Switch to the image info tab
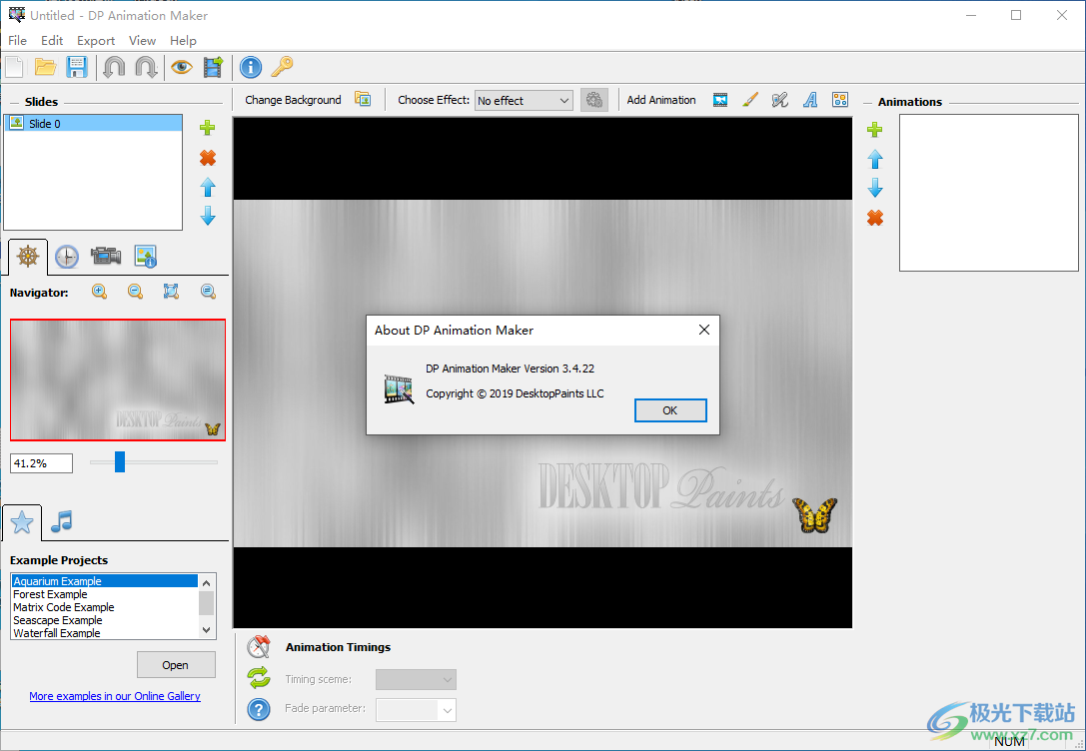The width and height of the screenshot is (1086, 751). 146,256
